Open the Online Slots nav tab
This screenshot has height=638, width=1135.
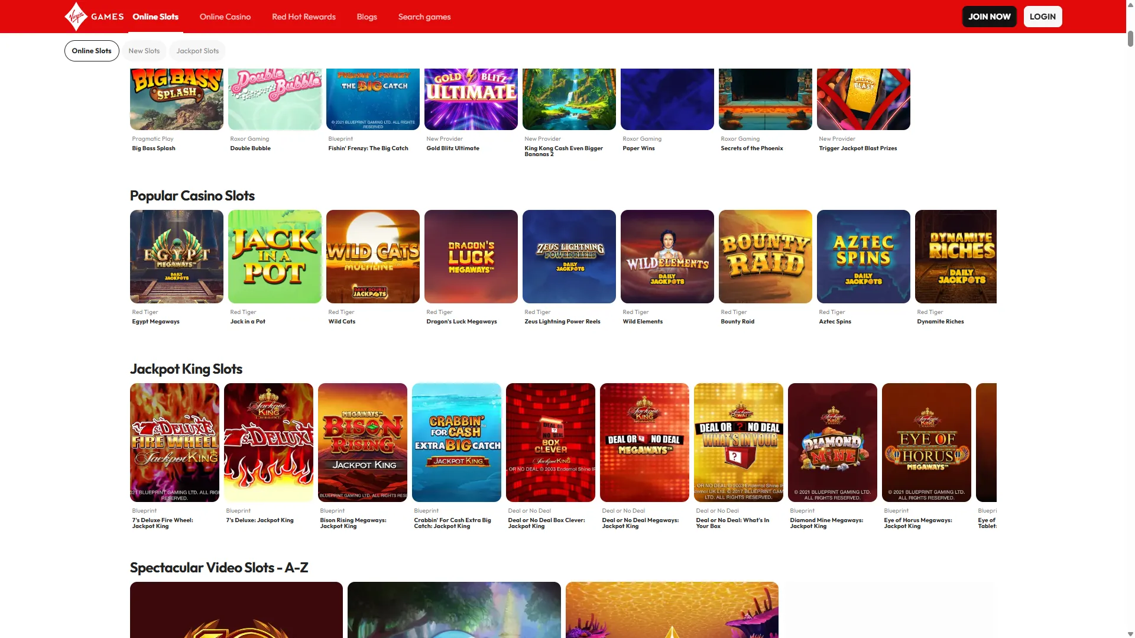coord(155,17)
